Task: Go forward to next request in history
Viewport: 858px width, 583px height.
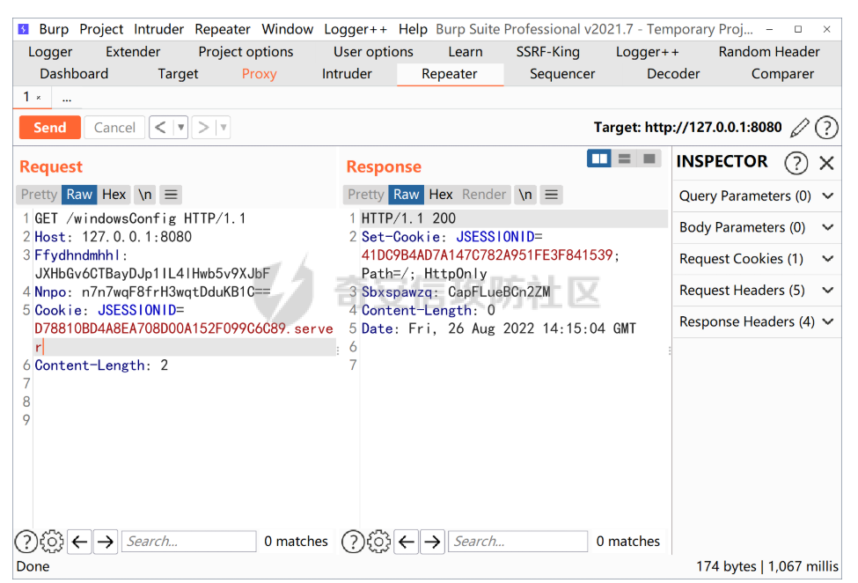Action: pyautogui.click(x=203, y=128)
